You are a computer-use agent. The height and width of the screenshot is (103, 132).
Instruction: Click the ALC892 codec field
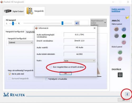click(x=79, y=54)
